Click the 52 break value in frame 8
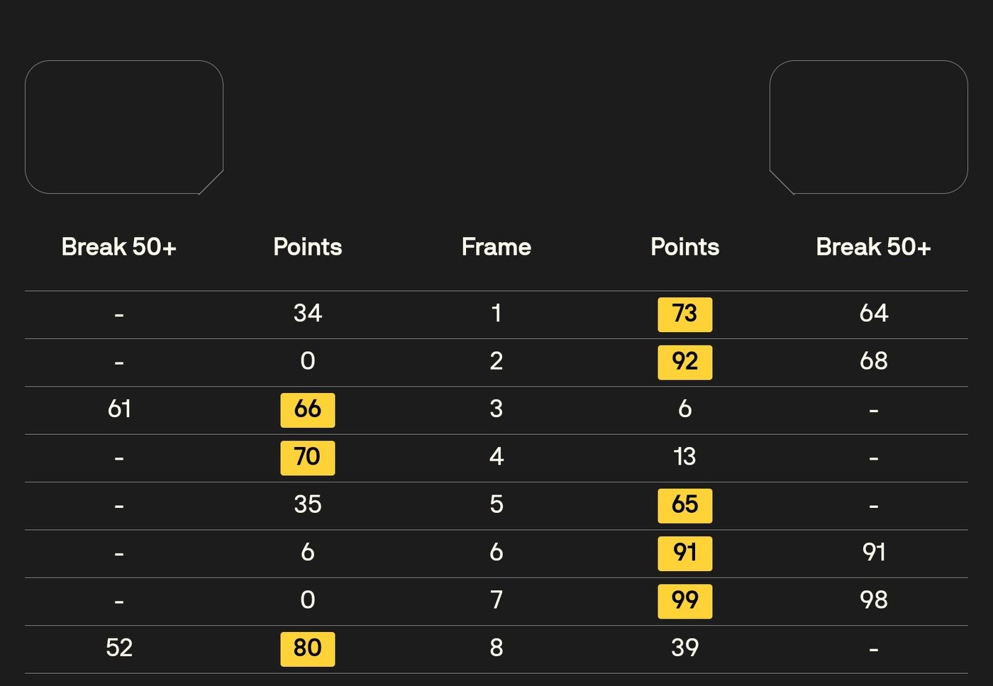Image resolution: width=993 pixels, height=686 pixels. pyautogui.click(x=119, y=648)
